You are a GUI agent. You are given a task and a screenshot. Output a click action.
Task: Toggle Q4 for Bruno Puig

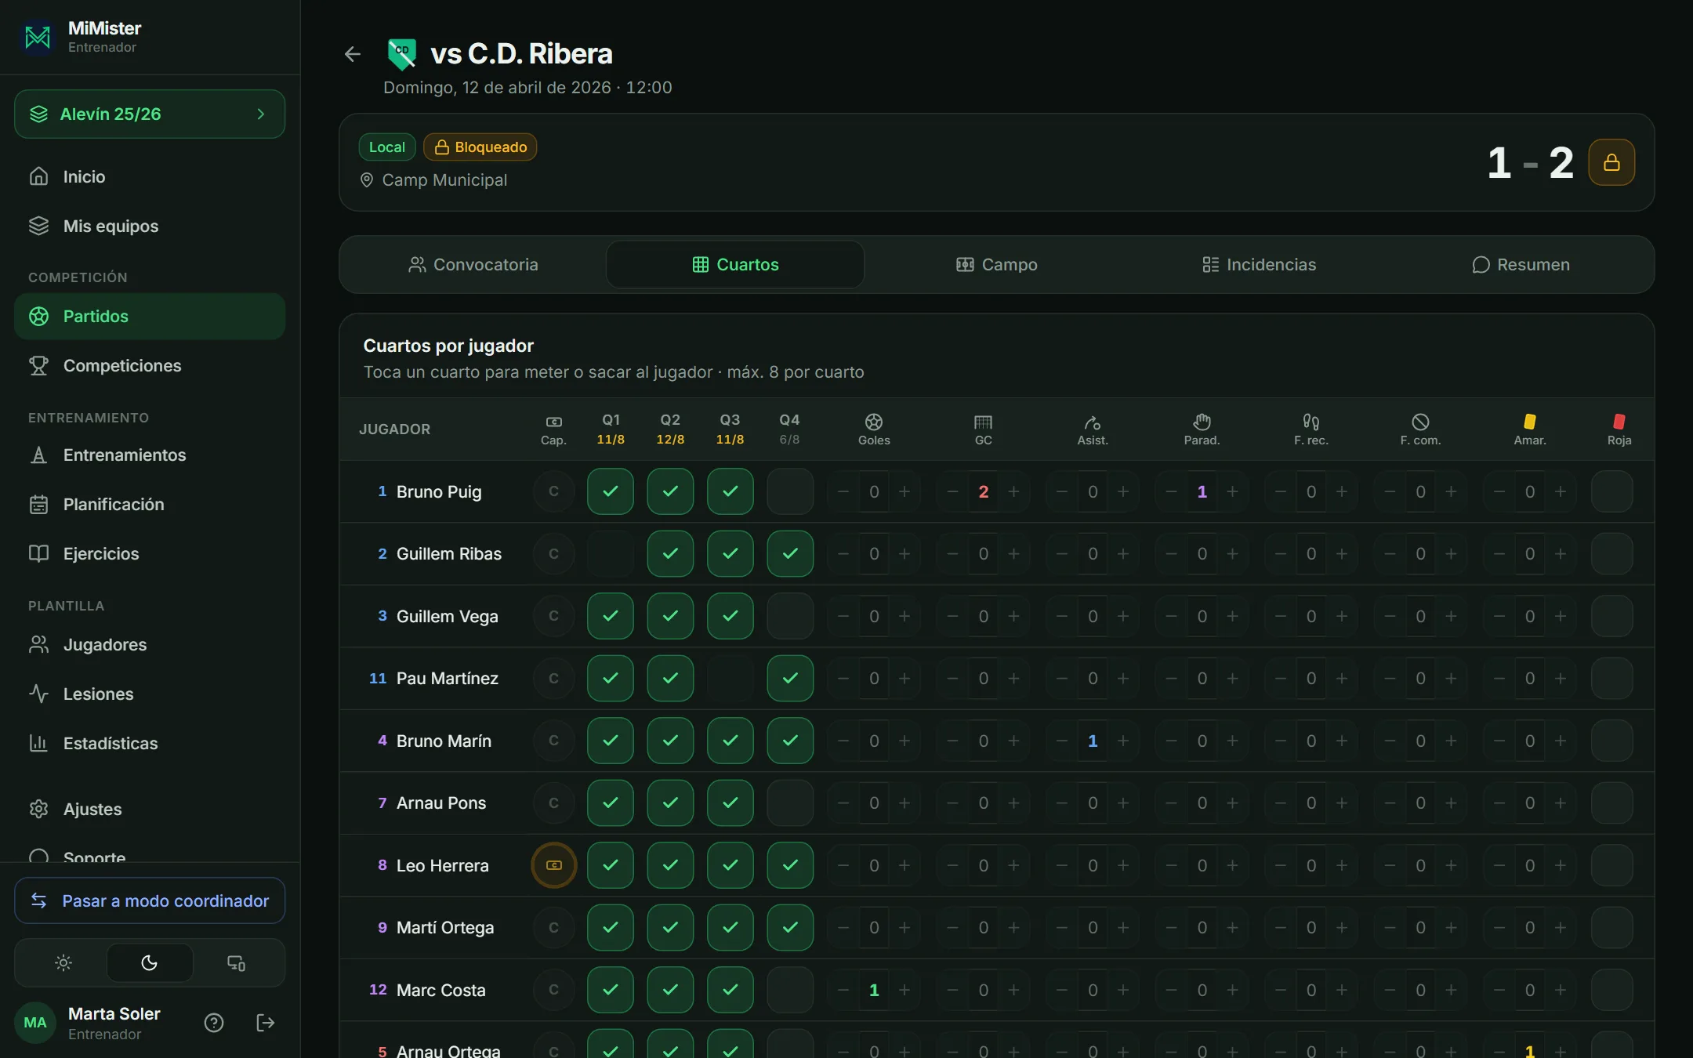point(789,491)
